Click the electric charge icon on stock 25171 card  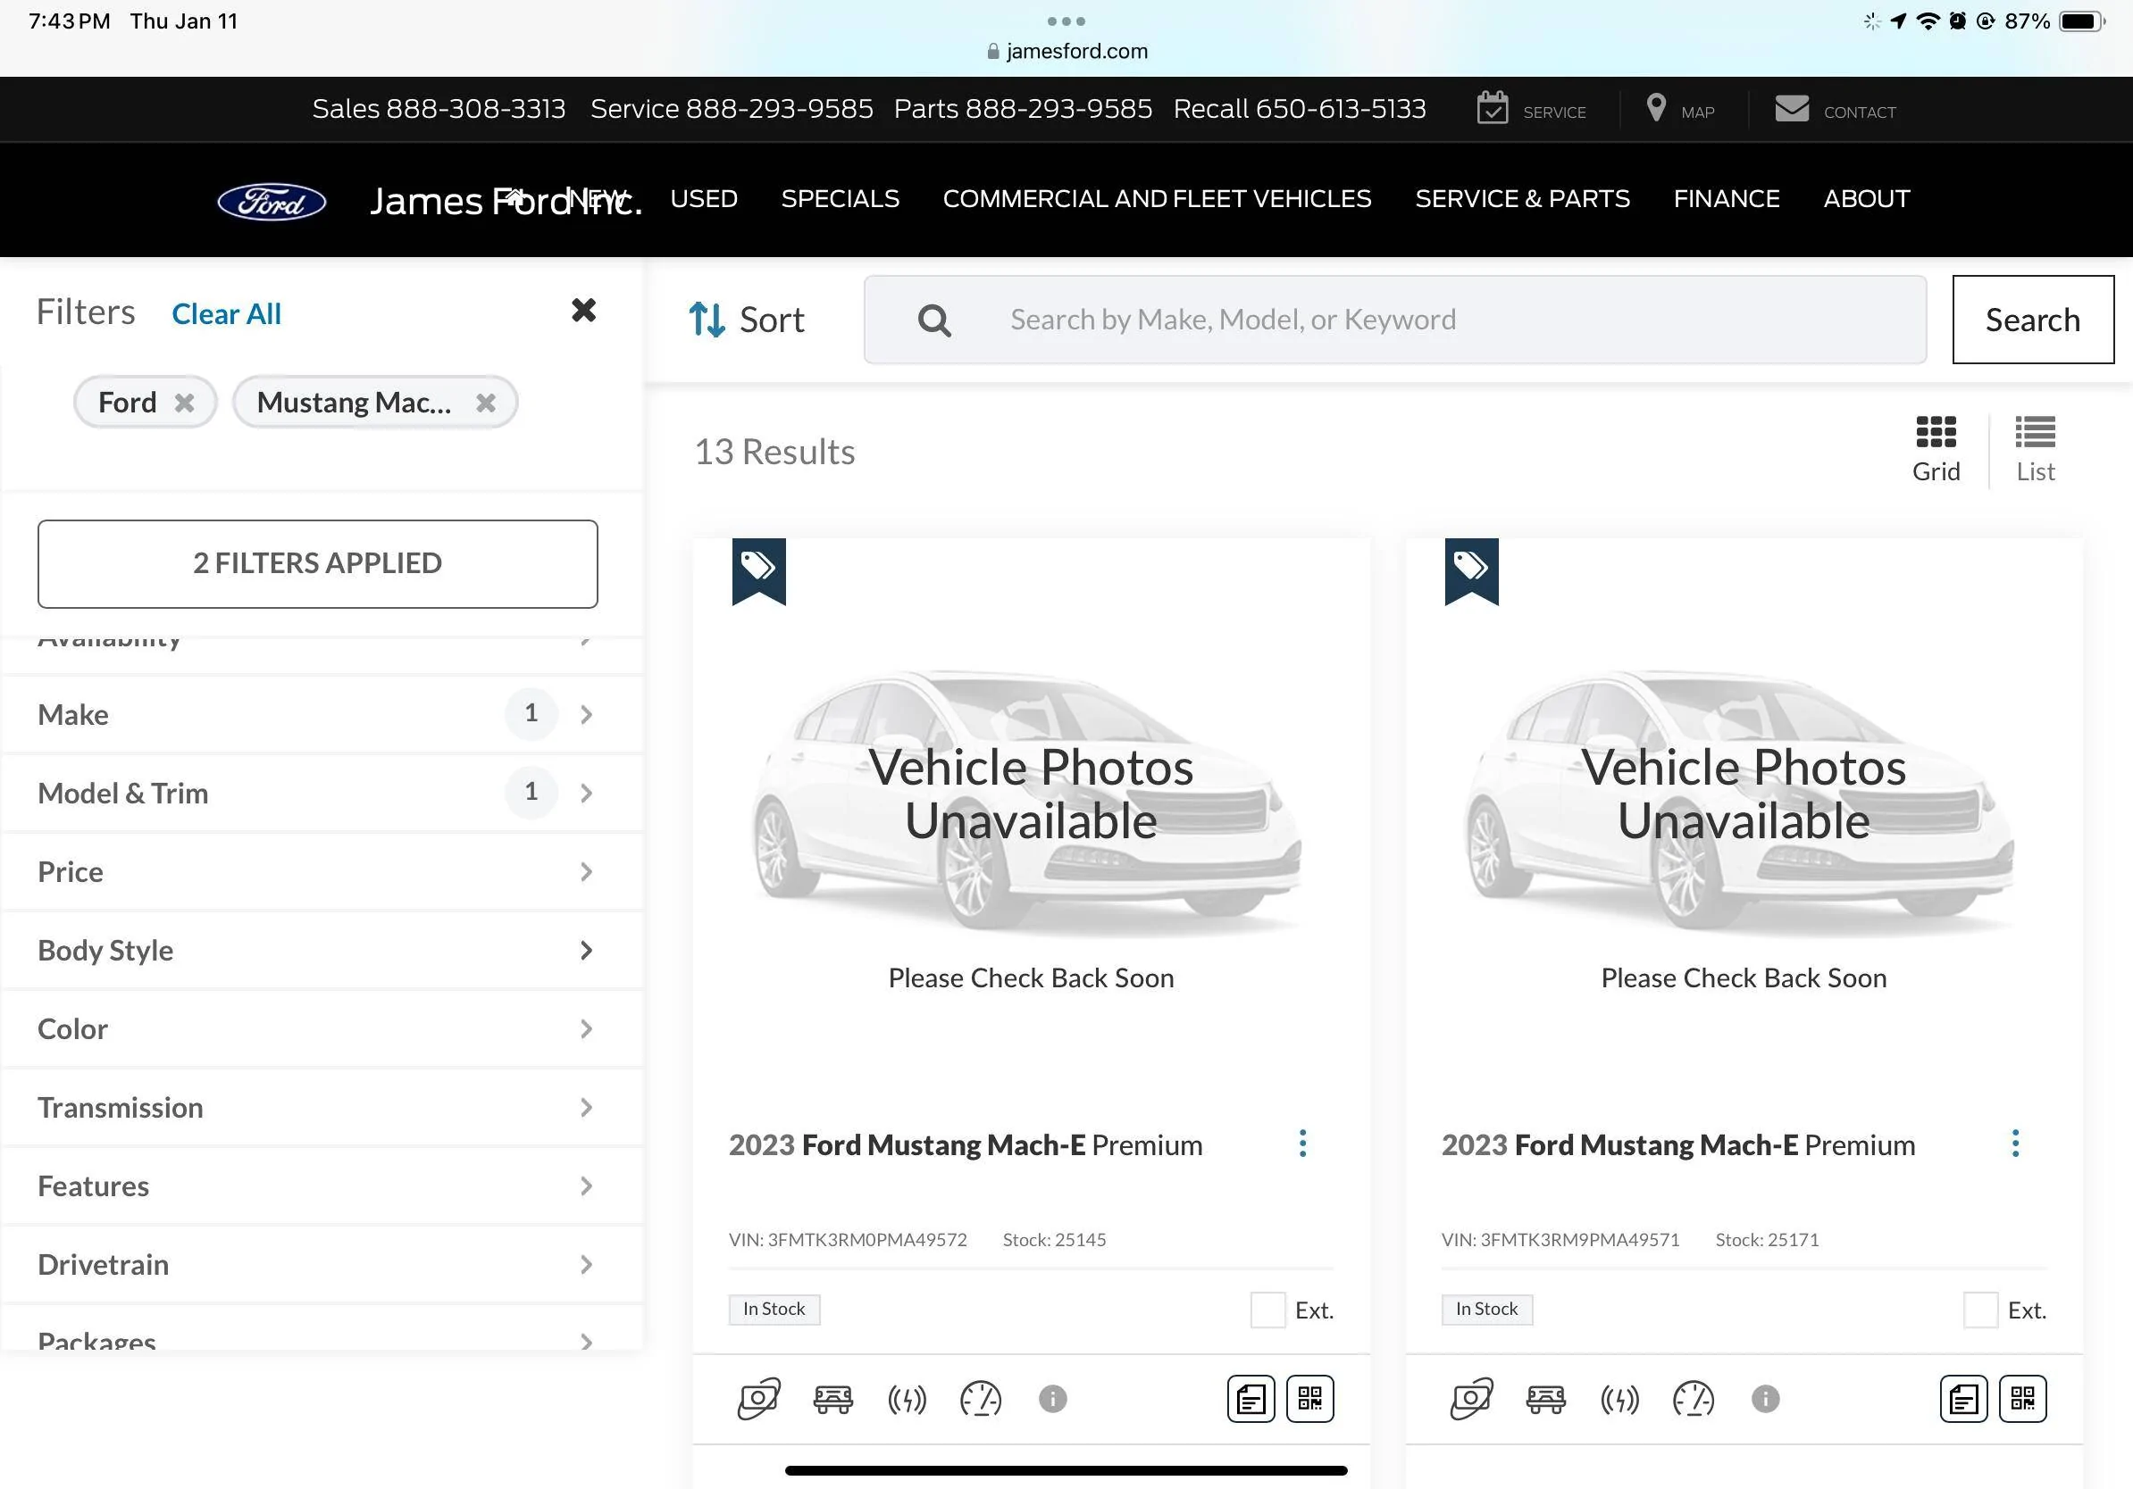pos(1619,1399)
